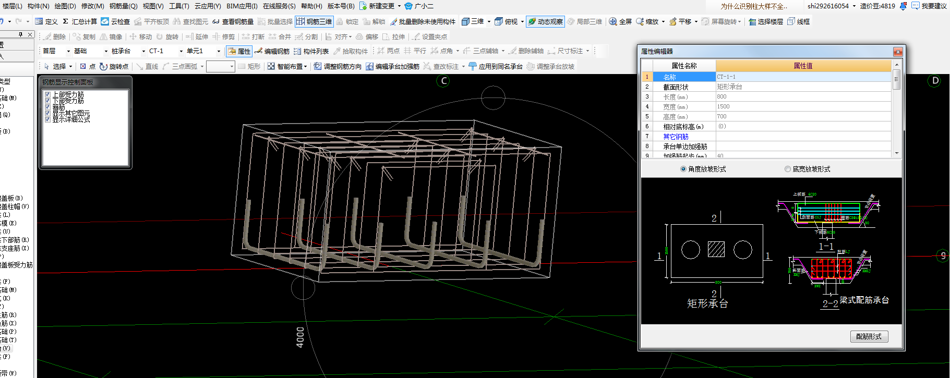Select the 点 point drawing tool
This screenshot has height=378, width=950.
pyautogui.click(x=88, y=66)
